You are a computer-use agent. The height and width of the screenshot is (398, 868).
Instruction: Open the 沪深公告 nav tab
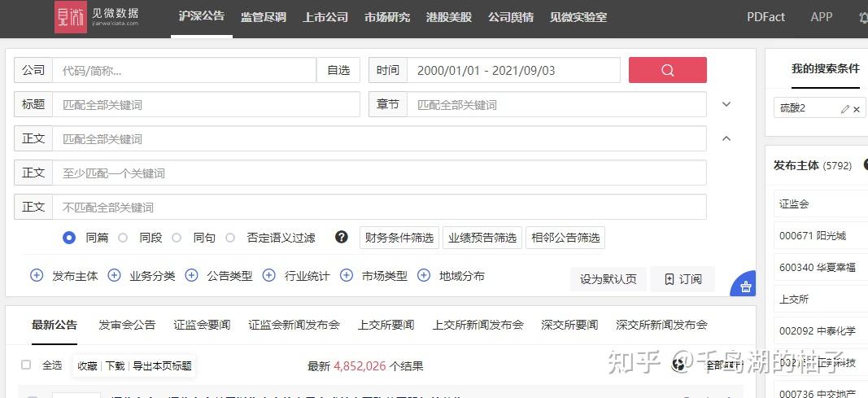tap(202, 16)
